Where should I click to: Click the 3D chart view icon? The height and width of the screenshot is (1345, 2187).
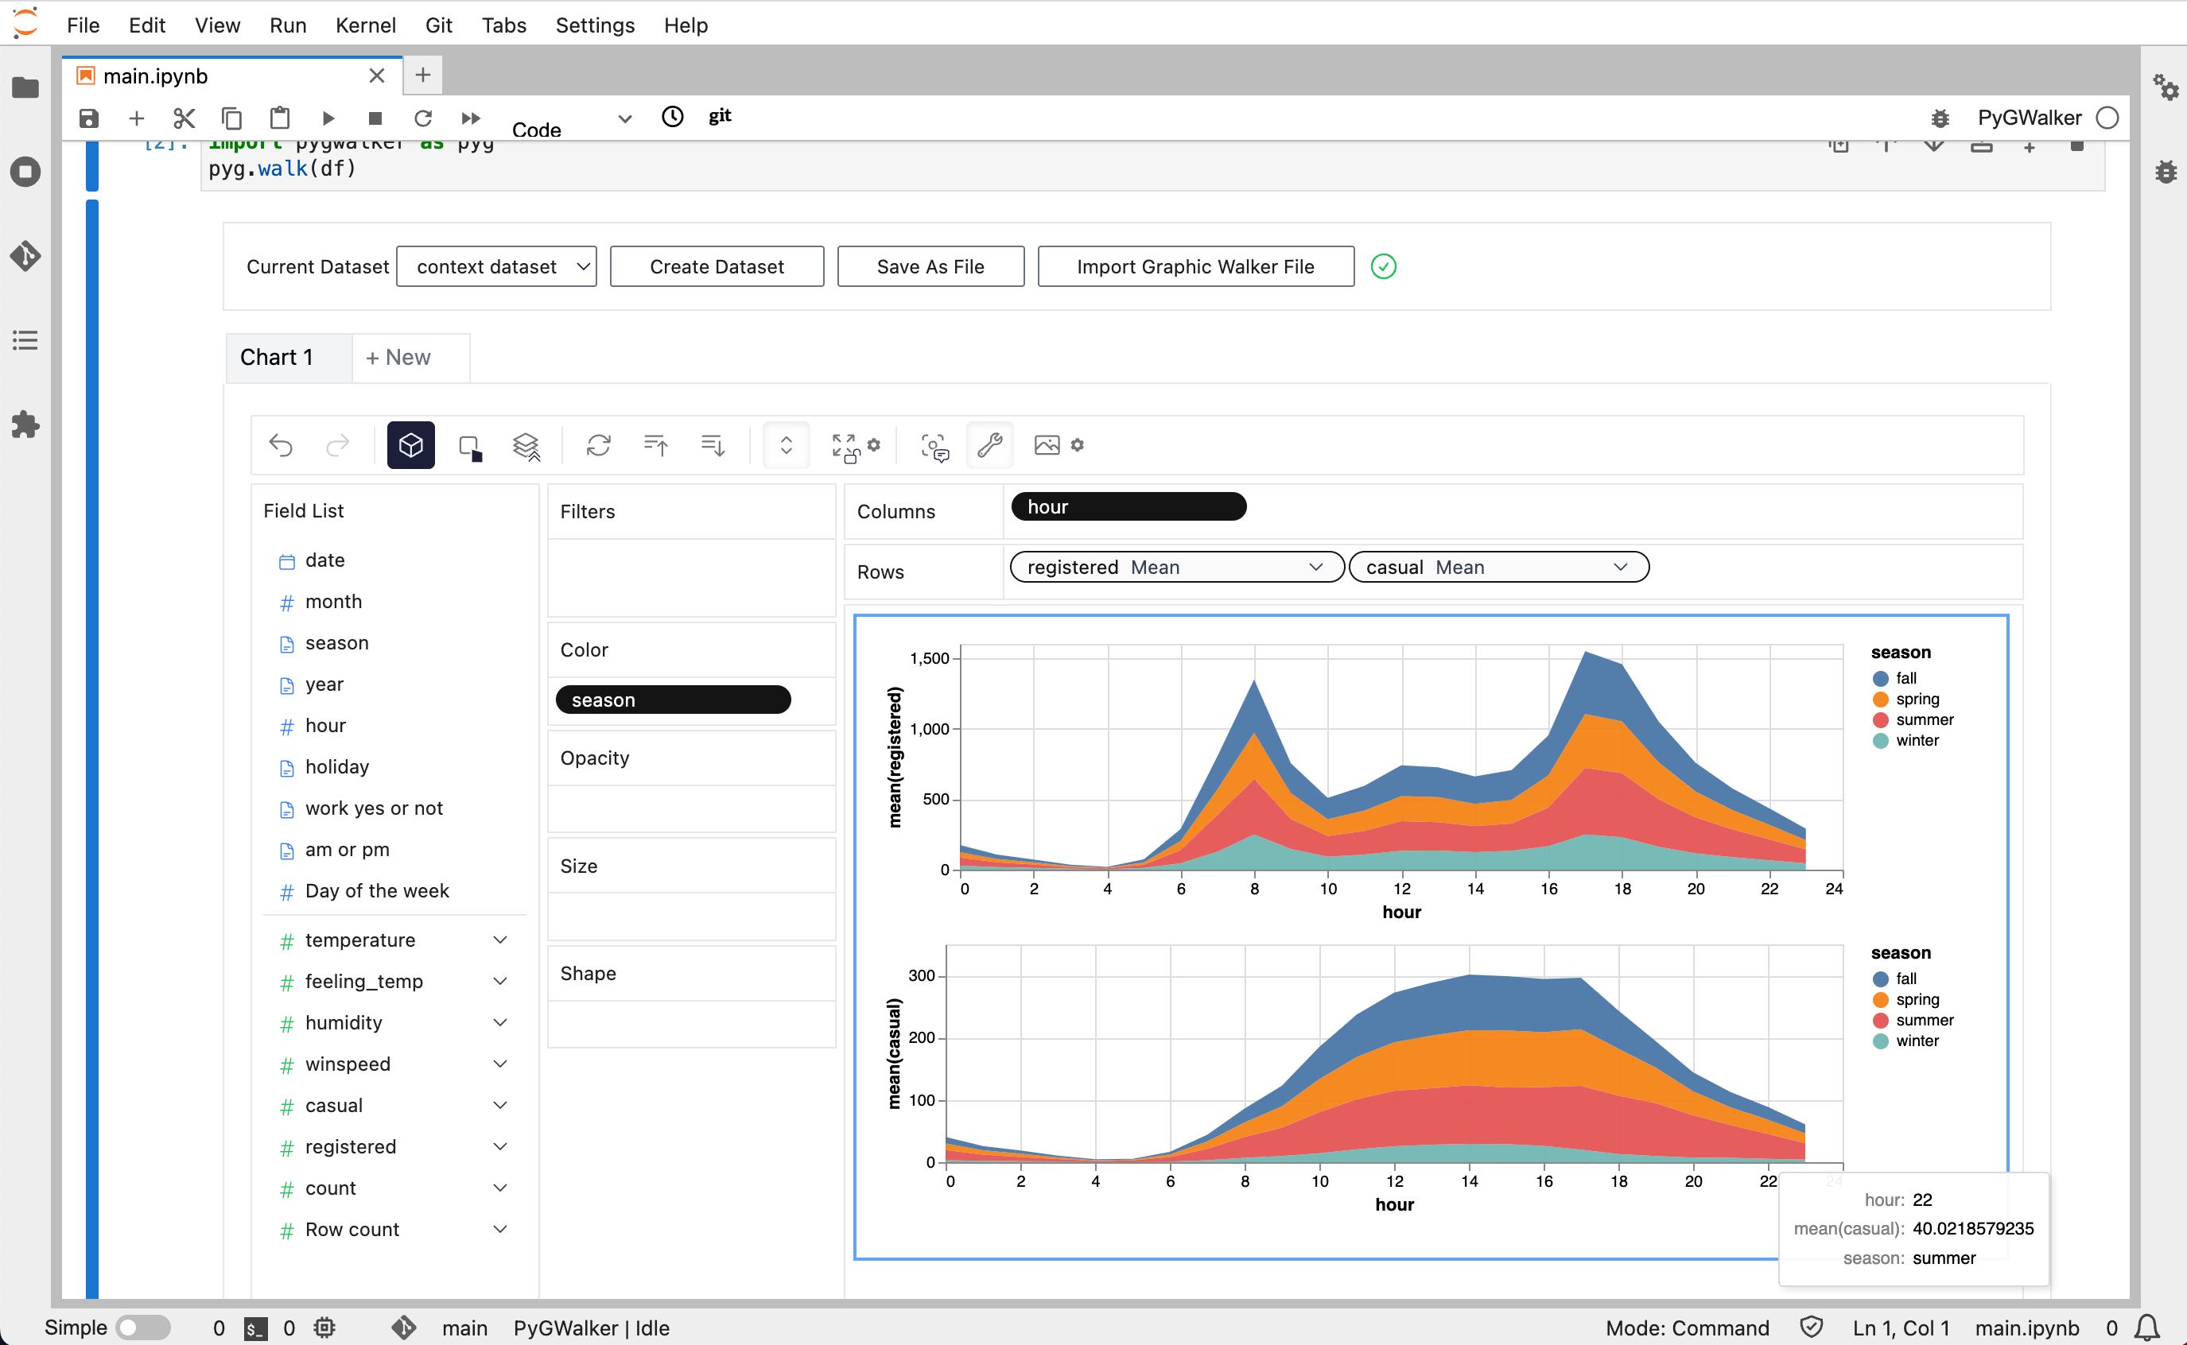coord(410,445)
